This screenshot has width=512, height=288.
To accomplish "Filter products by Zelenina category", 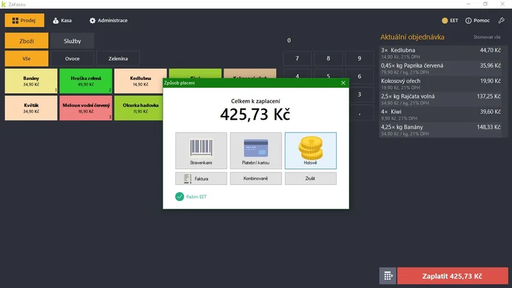I will click(x=118, y=59).
